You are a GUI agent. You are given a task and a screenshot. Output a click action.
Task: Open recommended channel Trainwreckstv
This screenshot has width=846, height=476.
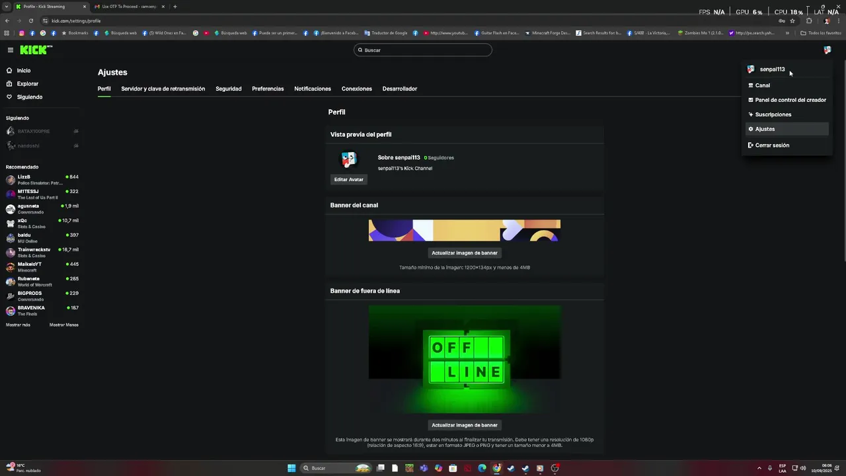(42, 253)
